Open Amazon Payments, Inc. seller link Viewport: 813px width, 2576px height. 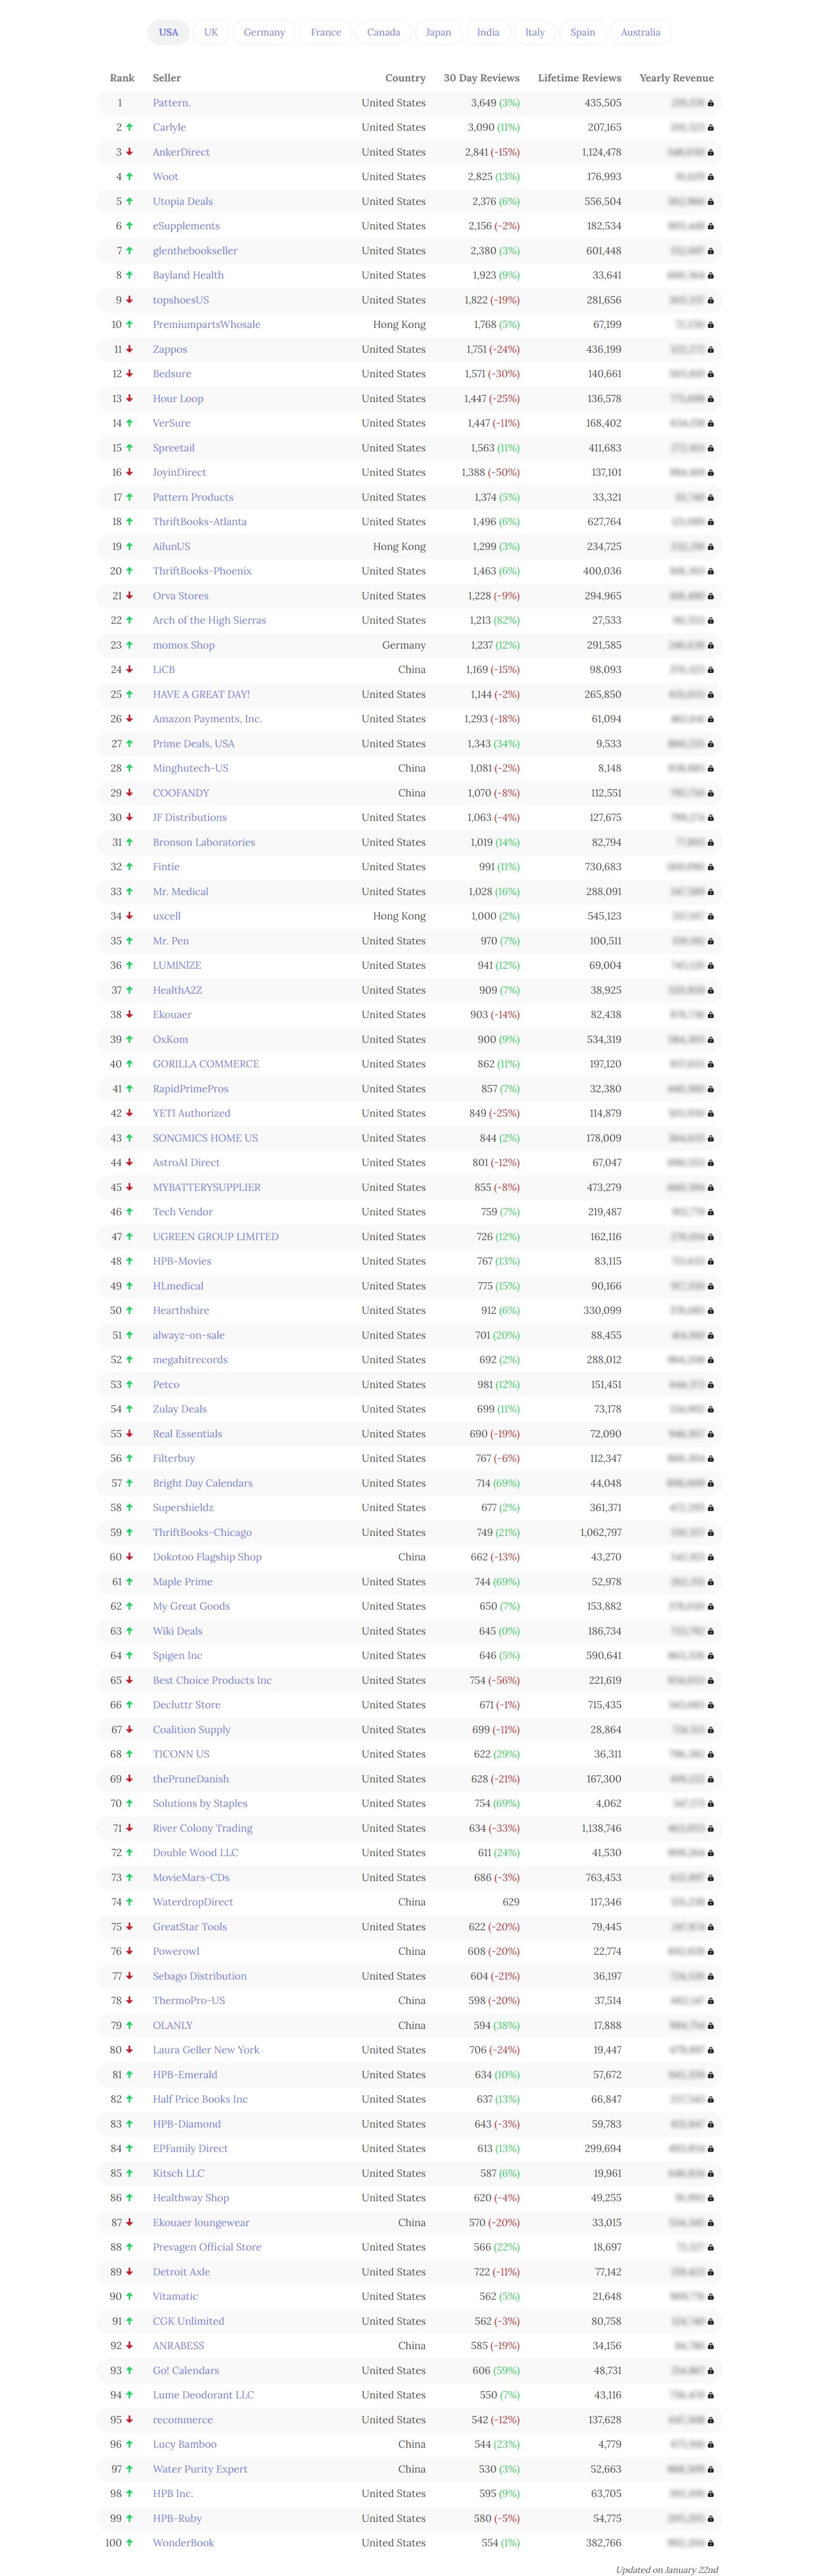(x=207, y=719)
